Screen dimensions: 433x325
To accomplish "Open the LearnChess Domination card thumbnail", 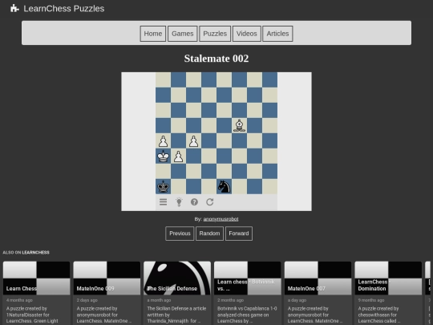I will point(388,278).
